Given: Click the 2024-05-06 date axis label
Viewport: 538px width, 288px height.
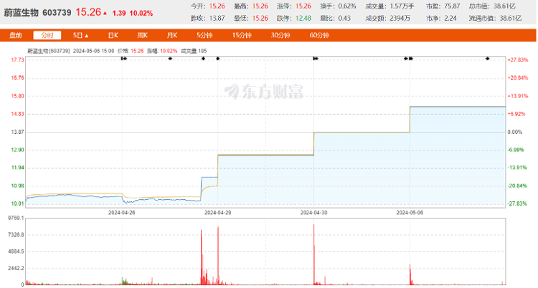Looking at the screenshot, I should [x=410, y=213].
